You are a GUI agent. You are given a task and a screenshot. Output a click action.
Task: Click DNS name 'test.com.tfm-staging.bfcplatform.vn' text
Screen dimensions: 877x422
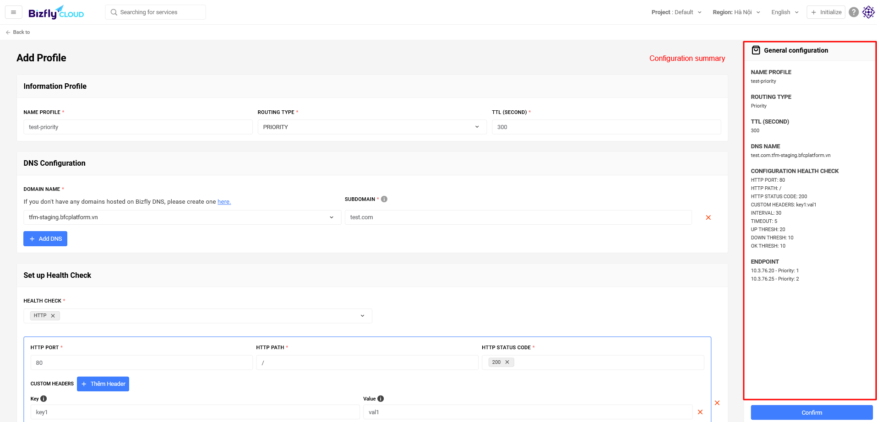tap(790, 155)
